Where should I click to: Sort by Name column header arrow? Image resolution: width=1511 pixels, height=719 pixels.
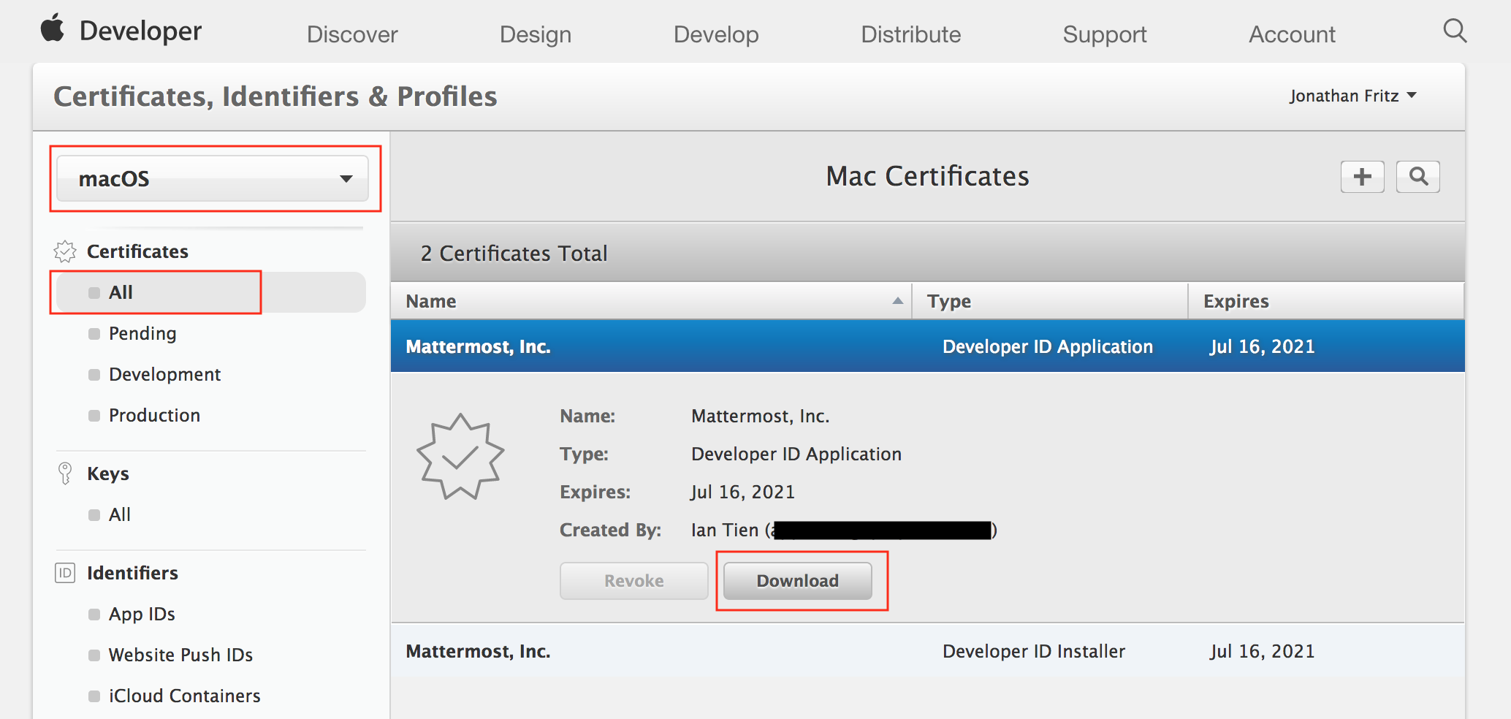(897, 301)
